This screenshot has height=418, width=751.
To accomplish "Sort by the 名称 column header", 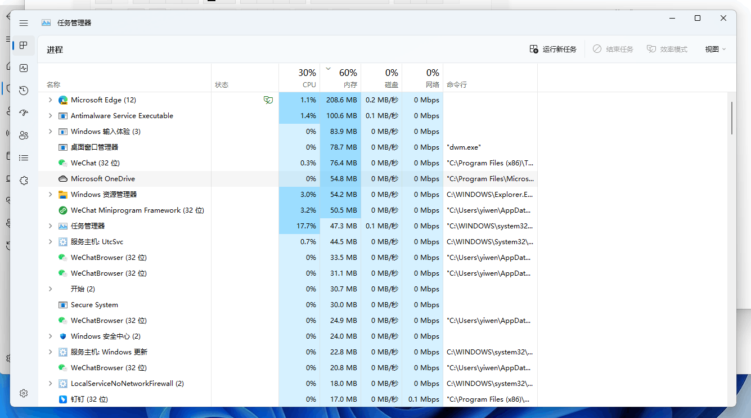I will click(124, 78).
